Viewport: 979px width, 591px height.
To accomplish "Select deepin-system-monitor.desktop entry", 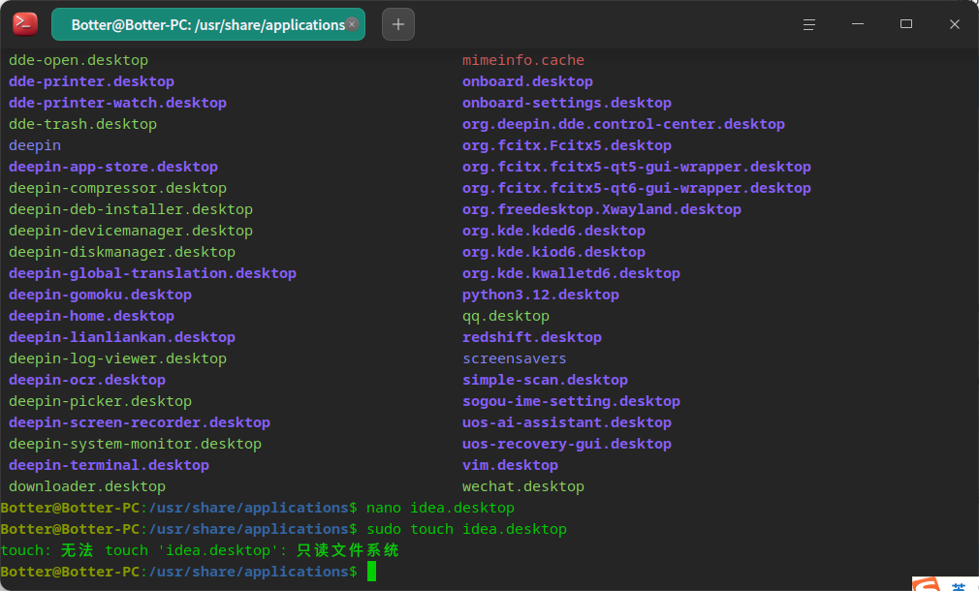I will pos(136,444).
